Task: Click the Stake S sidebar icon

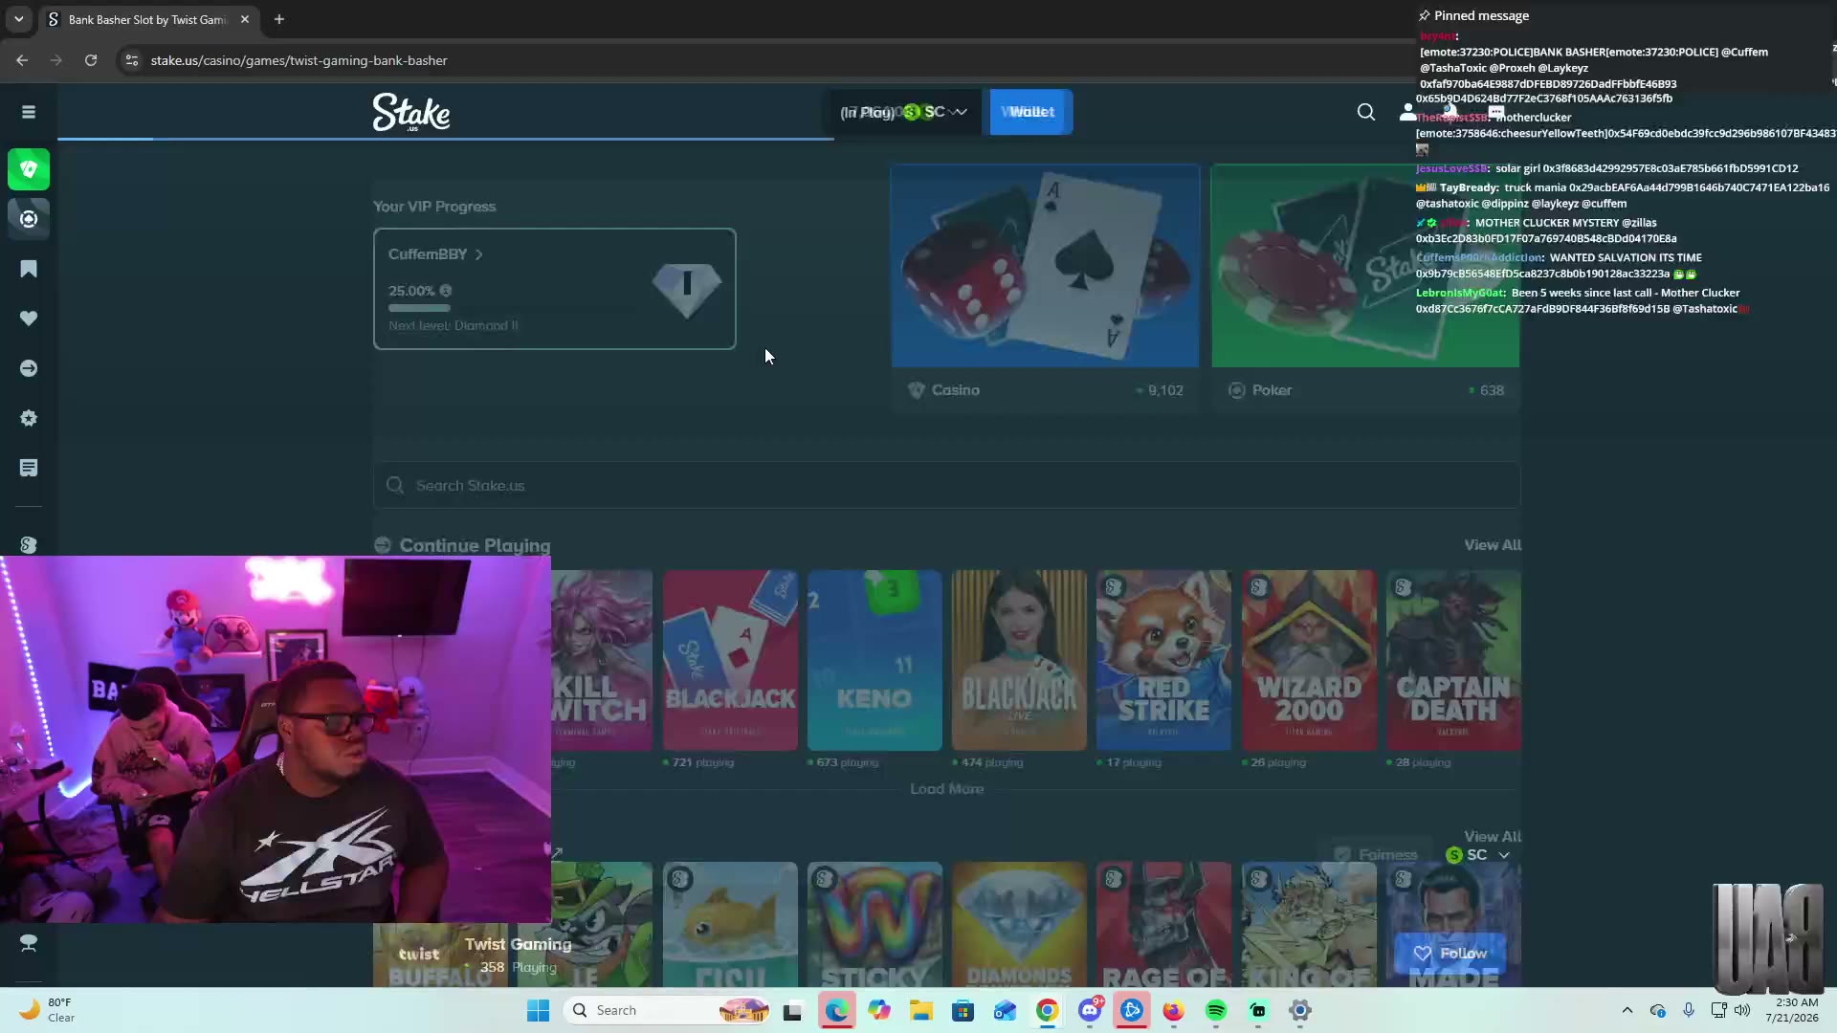Action: (29, 544)
